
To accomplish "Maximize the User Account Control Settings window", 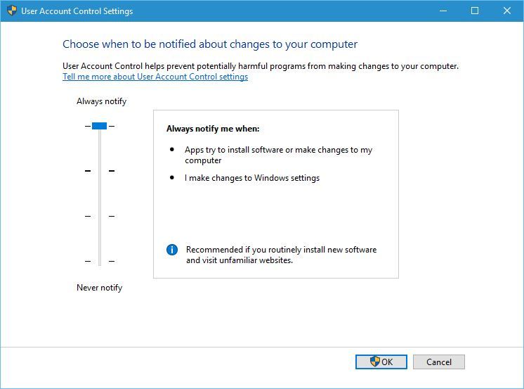I will click(x=475, y=11).
